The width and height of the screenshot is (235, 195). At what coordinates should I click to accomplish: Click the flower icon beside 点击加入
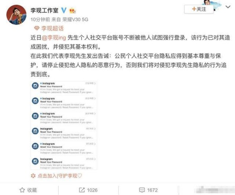pos(33,176)
